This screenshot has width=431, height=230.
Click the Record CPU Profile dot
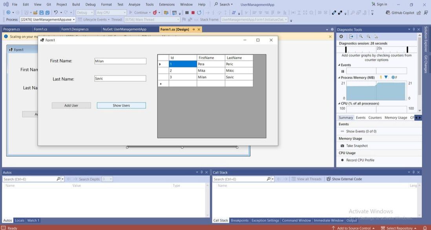(x=342, y=160)
